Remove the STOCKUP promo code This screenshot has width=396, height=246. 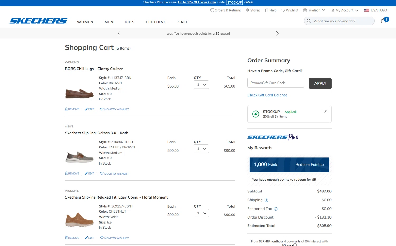pos(326,111)
